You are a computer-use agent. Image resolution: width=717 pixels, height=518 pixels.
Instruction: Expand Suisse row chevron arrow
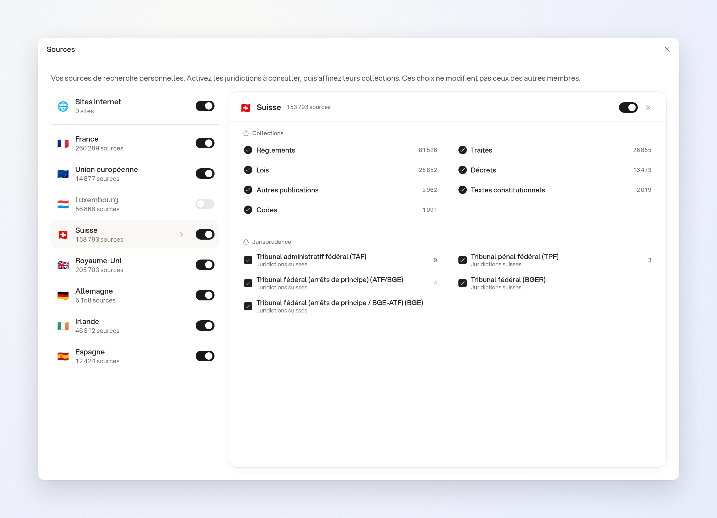pyautogui.click(x=181, y=235)
